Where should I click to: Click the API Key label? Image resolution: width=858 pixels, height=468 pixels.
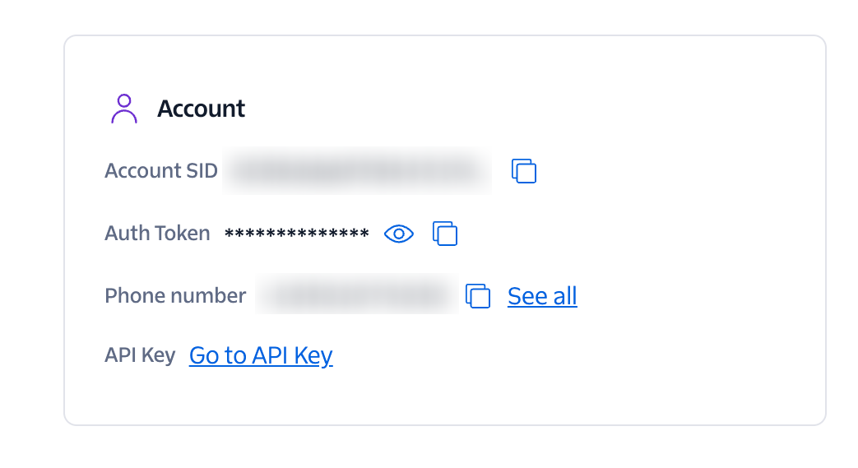tap(140, 355)
